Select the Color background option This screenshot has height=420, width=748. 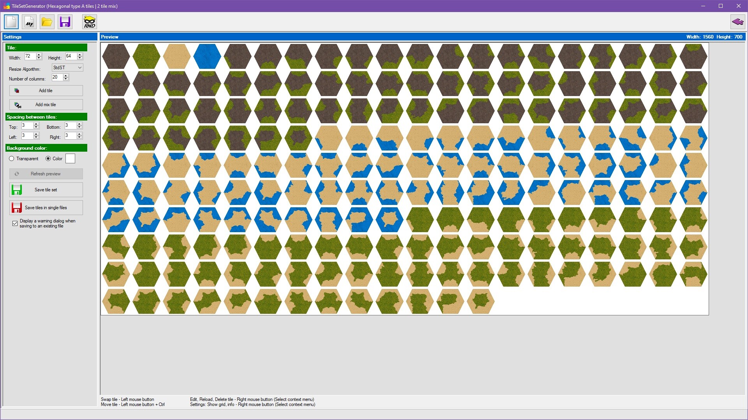48,158
